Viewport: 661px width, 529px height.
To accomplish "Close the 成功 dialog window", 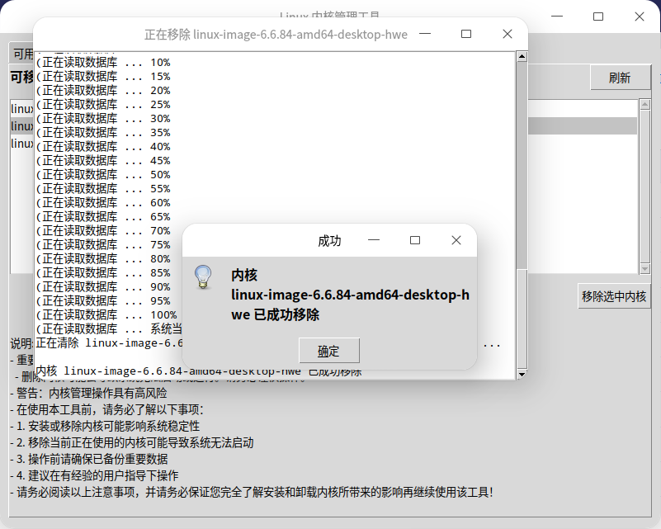I will 456,240.
